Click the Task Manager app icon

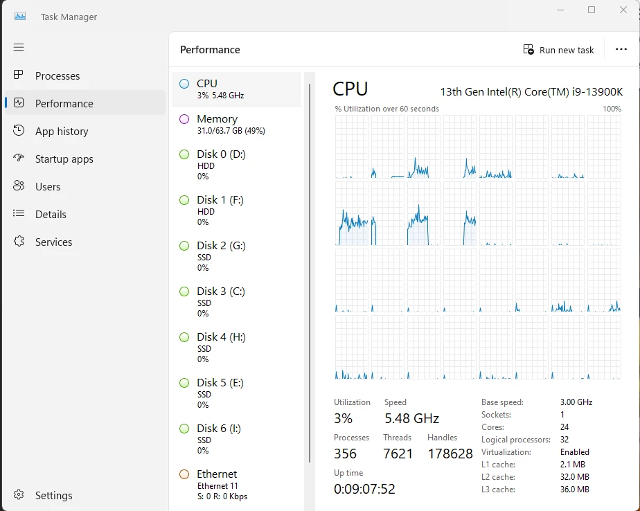click(20, 17)
